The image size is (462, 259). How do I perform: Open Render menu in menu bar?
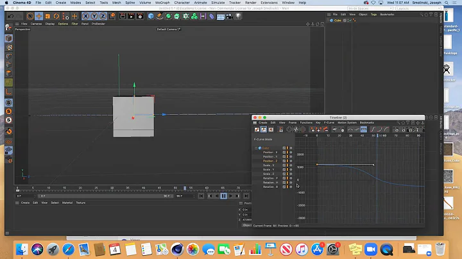coord(250,3)
